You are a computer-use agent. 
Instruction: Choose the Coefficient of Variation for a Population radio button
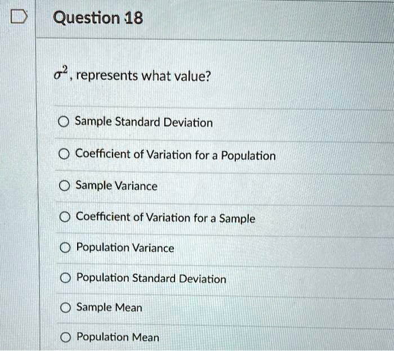click(64, 154)
